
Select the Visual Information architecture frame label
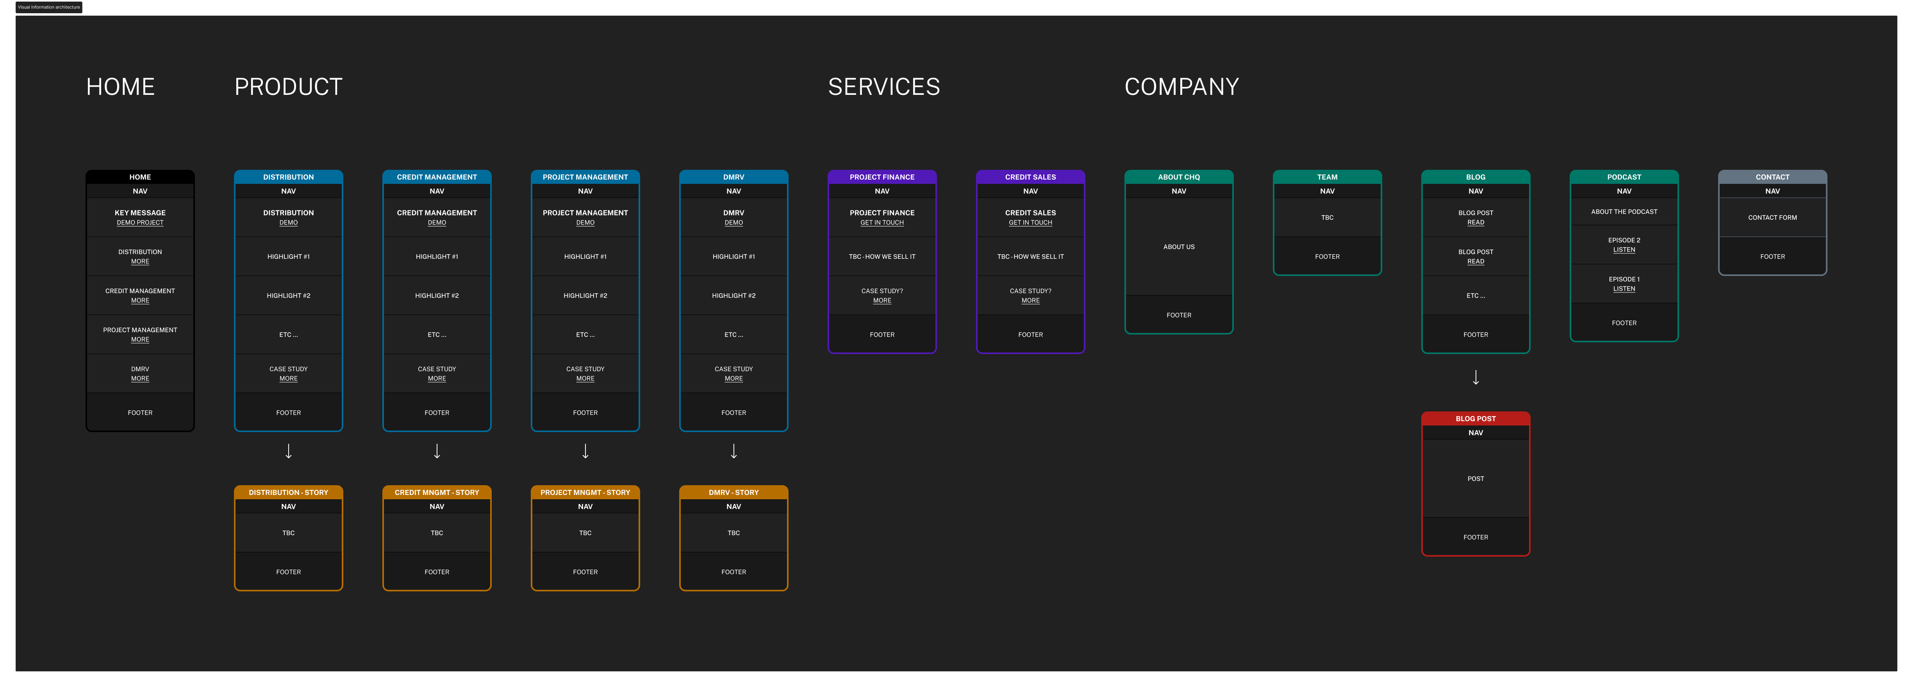(x=49, y=7)
